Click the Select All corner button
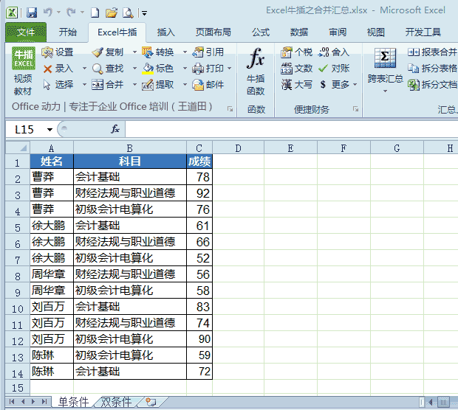 (x=18, y=147)
